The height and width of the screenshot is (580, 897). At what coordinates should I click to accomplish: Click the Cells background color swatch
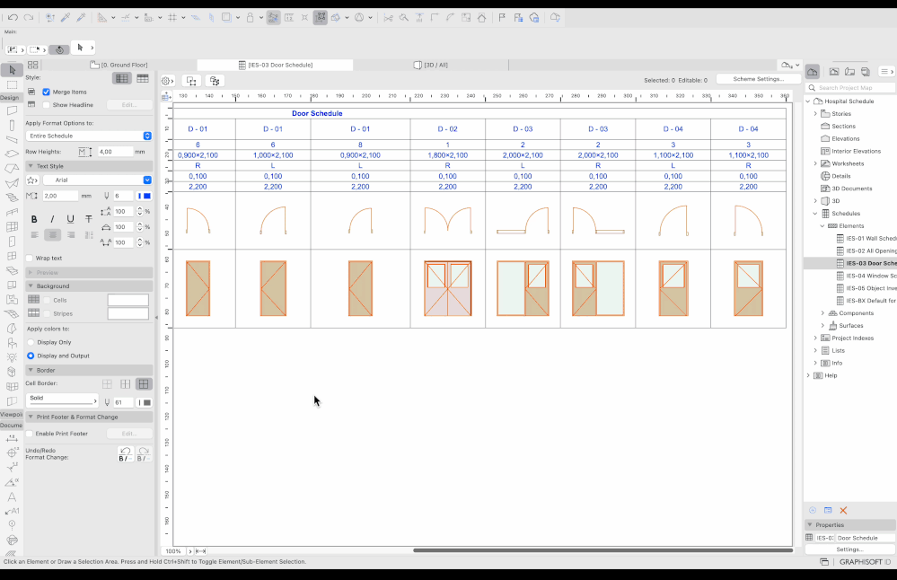127,299
